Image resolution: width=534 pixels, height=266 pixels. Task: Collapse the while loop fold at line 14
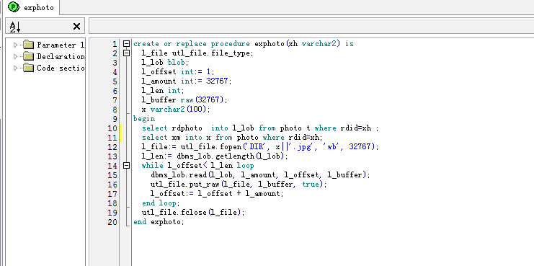click(126, 166)
